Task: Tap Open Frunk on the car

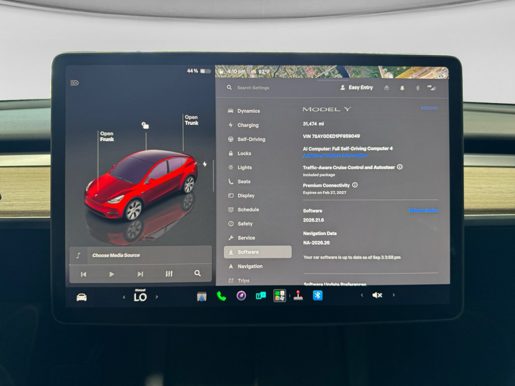Action: pyautogui.click(x=107, y=137)
